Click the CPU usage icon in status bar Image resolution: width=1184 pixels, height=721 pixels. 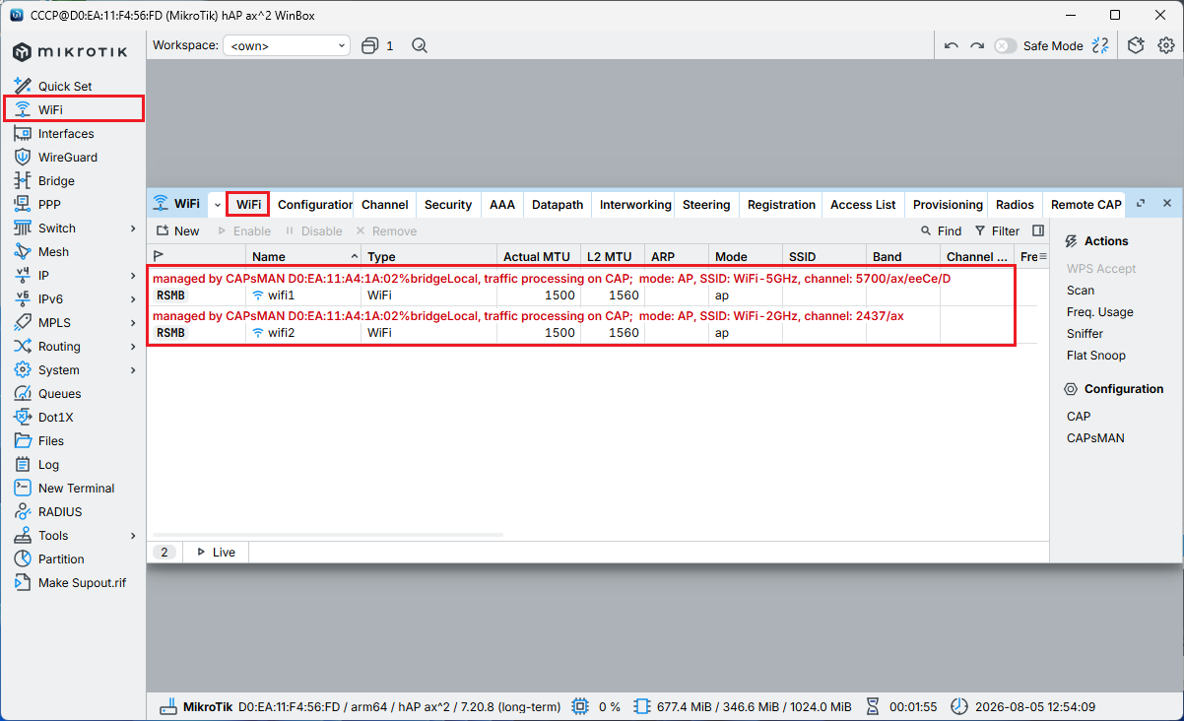point(580,706)
